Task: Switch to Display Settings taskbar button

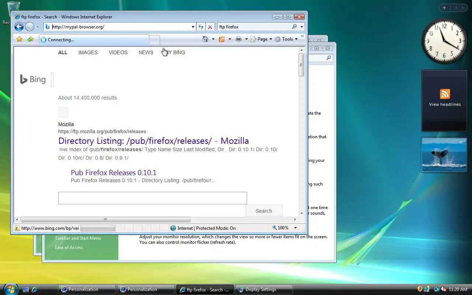Action: click(x=264, y=289)
